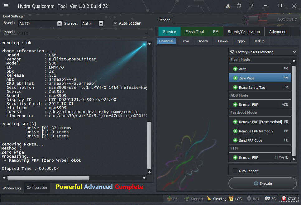Select the Oppo sub-tab
This screenshot has width=301, height=205.
241,41
